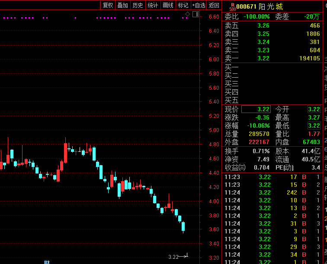
Task: Add stock via +自选 button
Action: coord(199,5)
